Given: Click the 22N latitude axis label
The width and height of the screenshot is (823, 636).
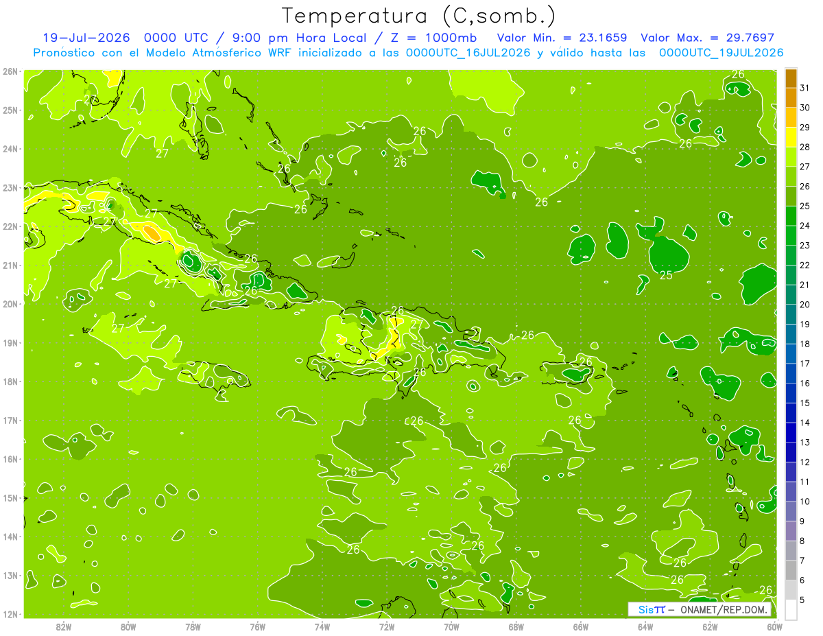Looking at the screenshot, I should click(x=10, y=226).
